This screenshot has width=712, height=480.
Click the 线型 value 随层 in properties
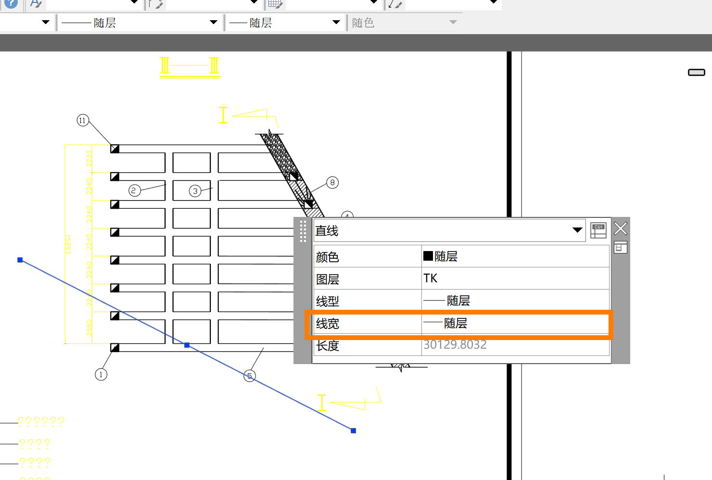pyautogui.click(x=515, y=301)
